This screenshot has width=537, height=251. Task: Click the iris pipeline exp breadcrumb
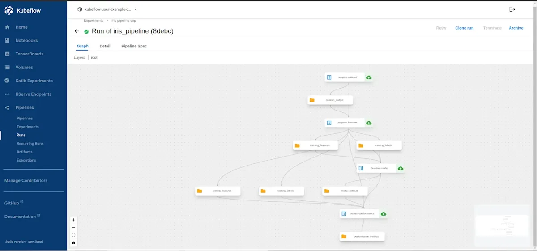tap(124, 21)
